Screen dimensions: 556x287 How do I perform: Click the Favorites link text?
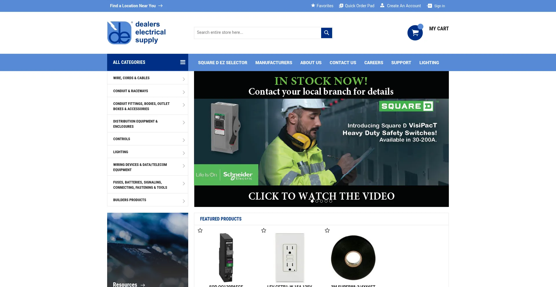coord(325,6)
